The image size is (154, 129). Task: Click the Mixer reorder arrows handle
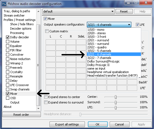[x=4, y=94]
